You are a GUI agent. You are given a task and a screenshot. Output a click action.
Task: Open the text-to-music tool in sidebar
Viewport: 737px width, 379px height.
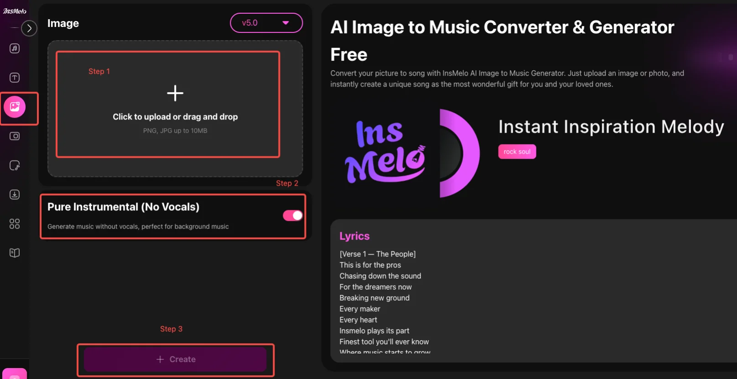15,78
